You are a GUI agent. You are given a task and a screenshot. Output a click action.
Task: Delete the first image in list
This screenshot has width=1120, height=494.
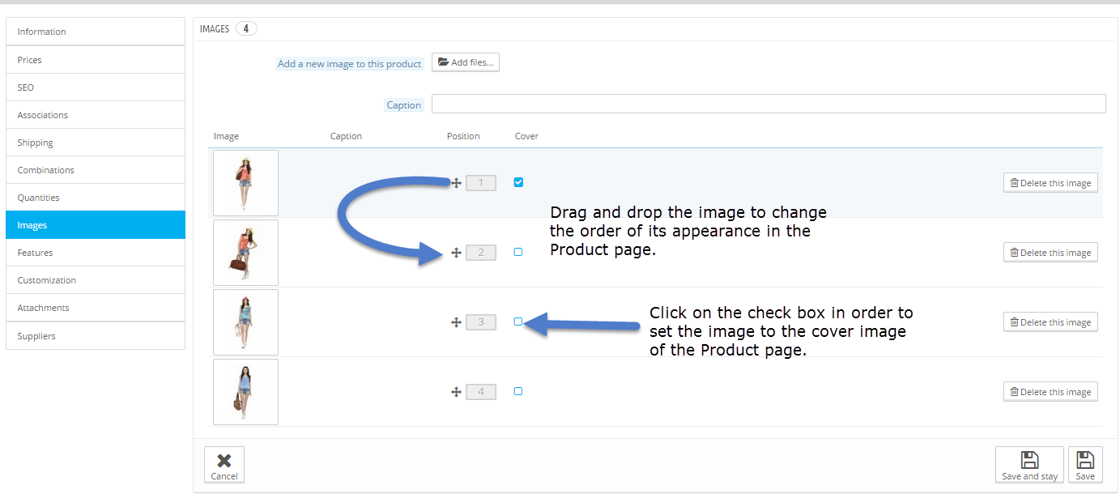coord(1050,183)
